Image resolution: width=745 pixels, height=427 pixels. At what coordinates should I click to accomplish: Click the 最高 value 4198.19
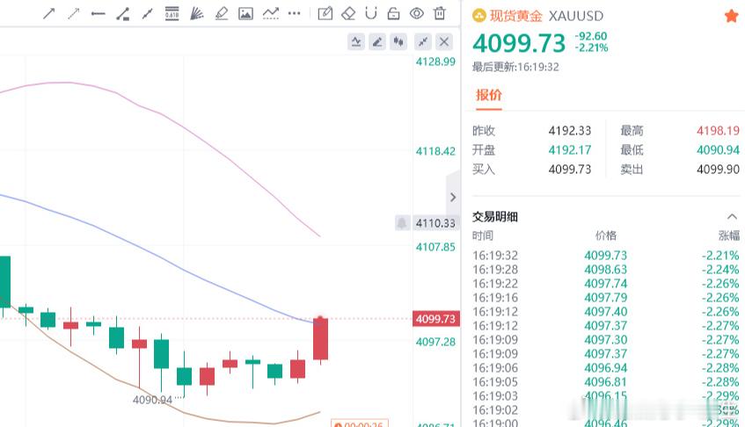pos(718,130)
